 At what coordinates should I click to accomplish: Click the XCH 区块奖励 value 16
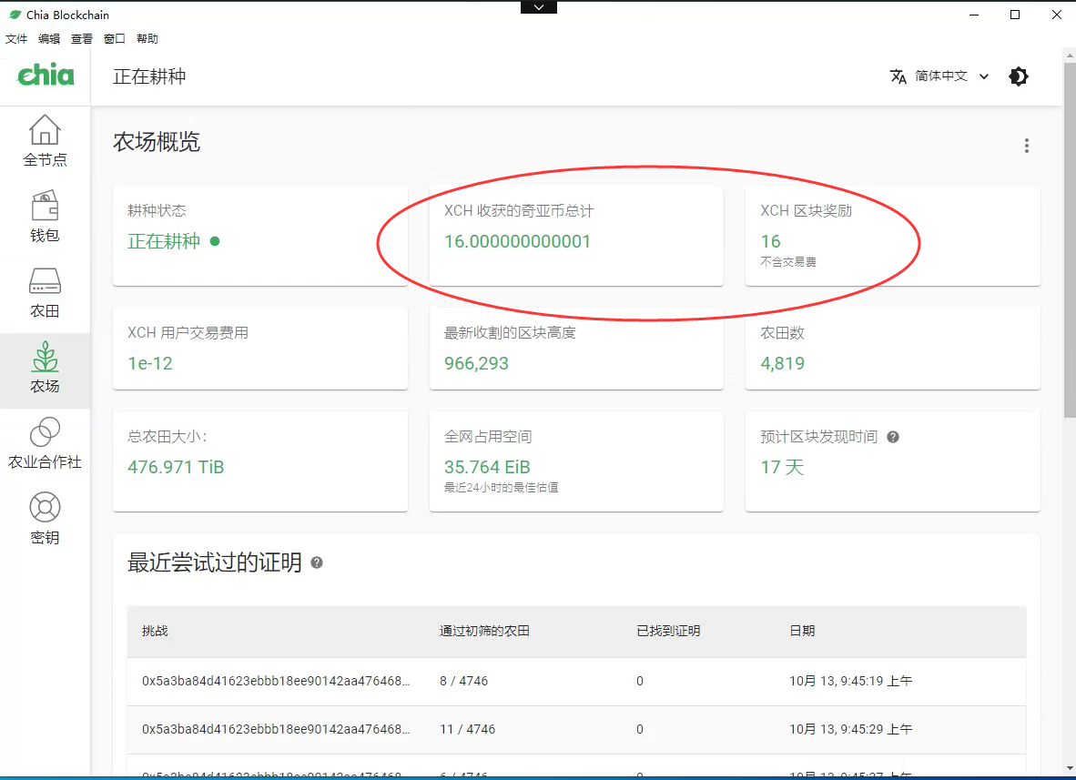tap(770, 241)
